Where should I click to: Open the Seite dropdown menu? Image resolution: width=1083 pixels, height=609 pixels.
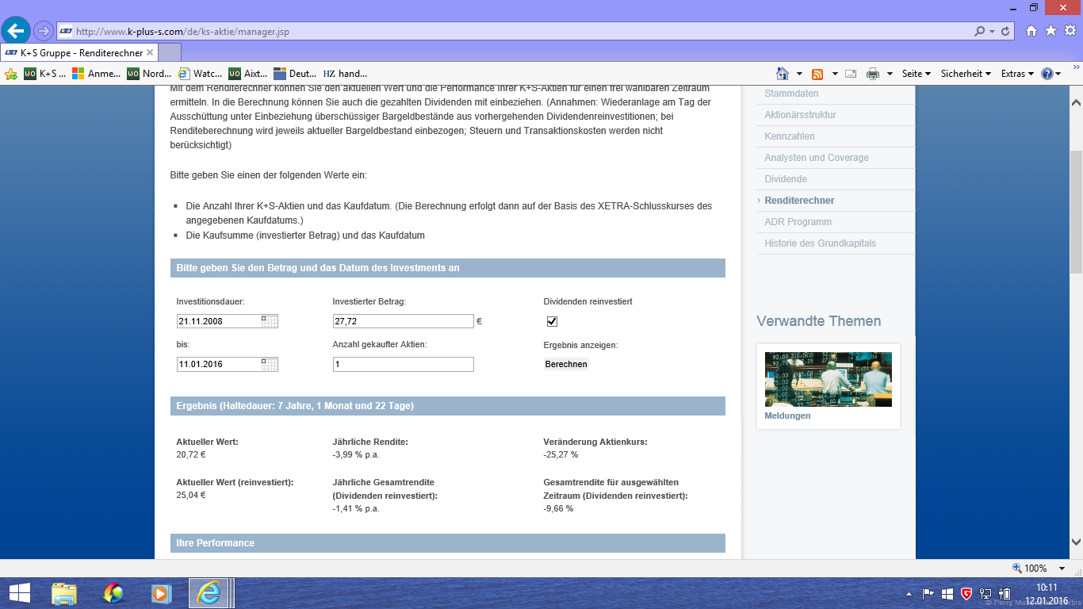(917, 74)
